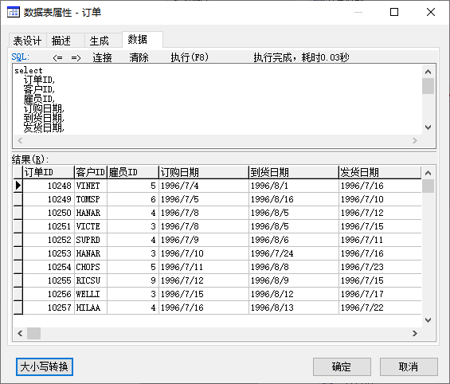Click the data table icon in title bar
The width and height of the screenshot is (450, 384).
point(14,12)
